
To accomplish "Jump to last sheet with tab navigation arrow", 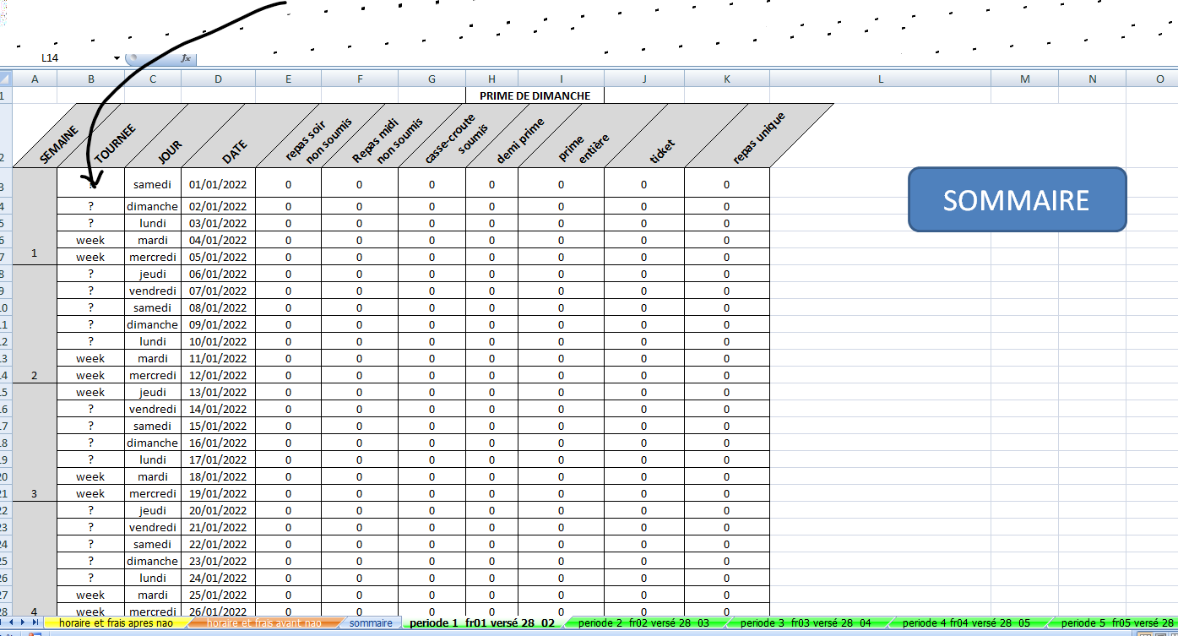I will (35, 622).
